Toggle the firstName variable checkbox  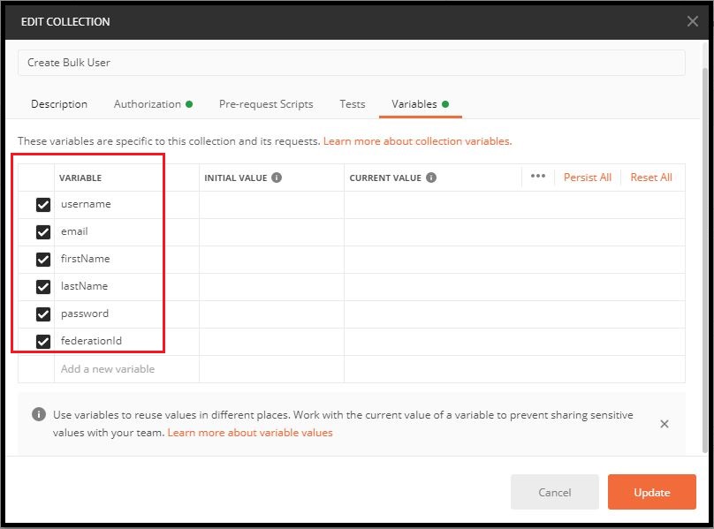pyautogui.click(x=43, y=260)
